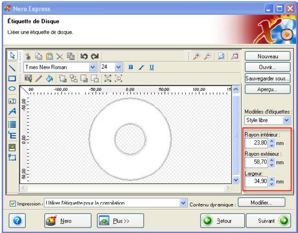
Task: Select the field placeholder tool
Action: pos(12,157)
